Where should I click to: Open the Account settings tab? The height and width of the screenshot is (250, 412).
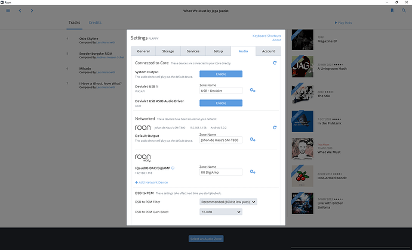(268, 51)
